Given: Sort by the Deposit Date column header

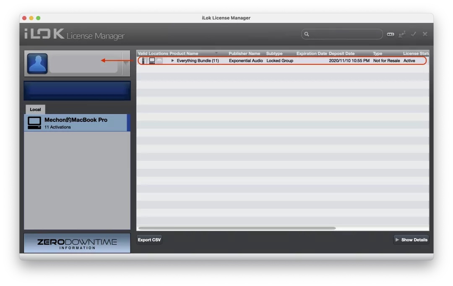Looking at the screenshot, I should [342, 53].
